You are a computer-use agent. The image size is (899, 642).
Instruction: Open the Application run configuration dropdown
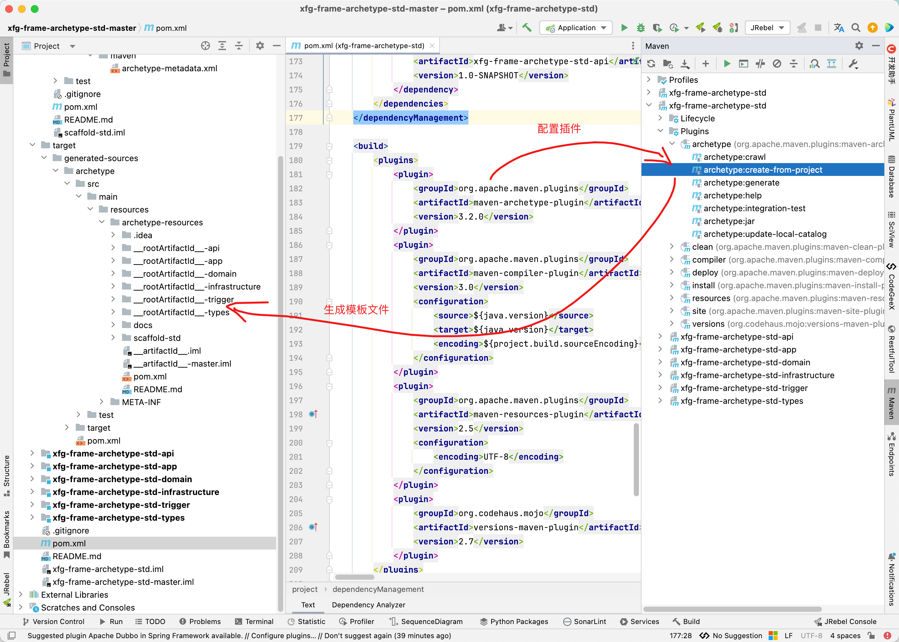click(x=576, y=28)
